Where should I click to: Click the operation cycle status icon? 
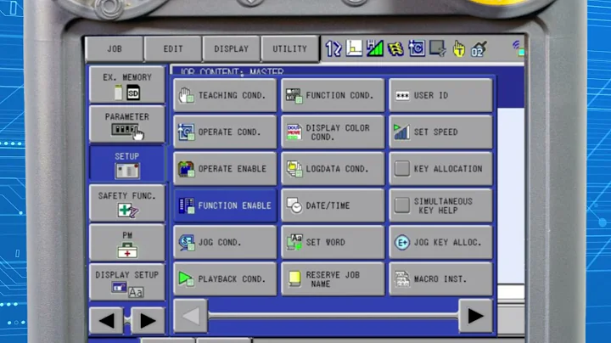pyautogui.click(x=417, y=48)
